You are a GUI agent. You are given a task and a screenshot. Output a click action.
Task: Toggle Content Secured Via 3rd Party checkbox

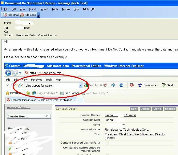coord(107,143)
